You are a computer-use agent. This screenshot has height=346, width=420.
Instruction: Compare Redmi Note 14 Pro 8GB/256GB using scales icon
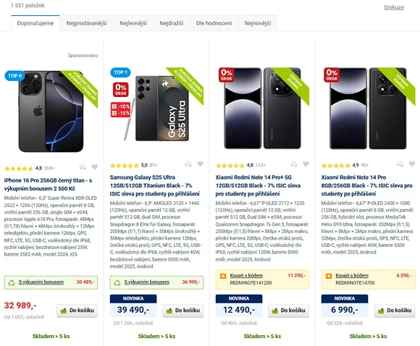coord(400,164)
